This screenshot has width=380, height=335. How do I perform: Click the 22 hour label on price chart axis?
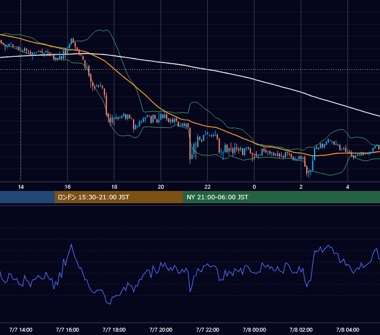tap(207, 187)
